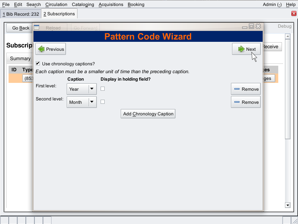Click the wizard dialog window icon

(x=37, y=27)
